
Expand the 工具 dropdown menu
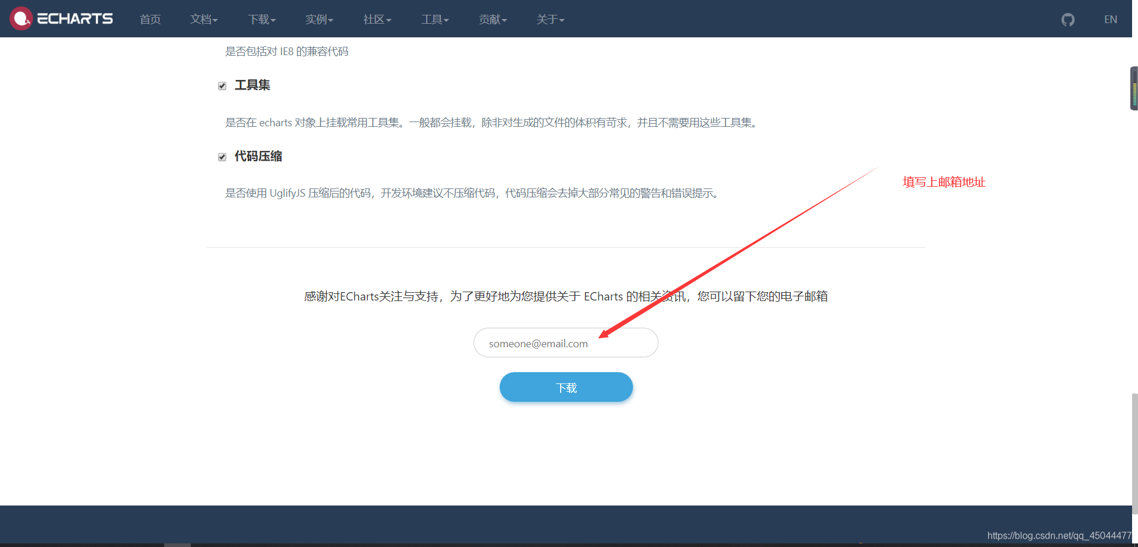(435, 20)
